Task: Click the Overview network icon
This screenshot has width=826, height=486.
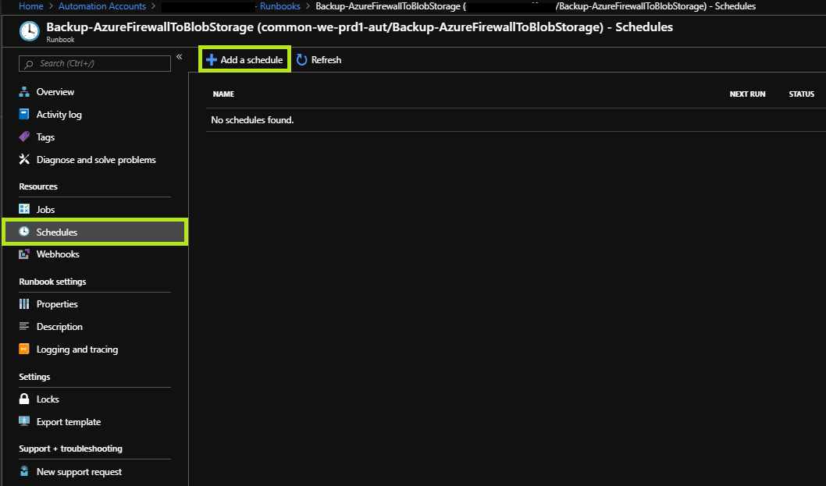Action: pyautogui.click(x=24, y=91)
